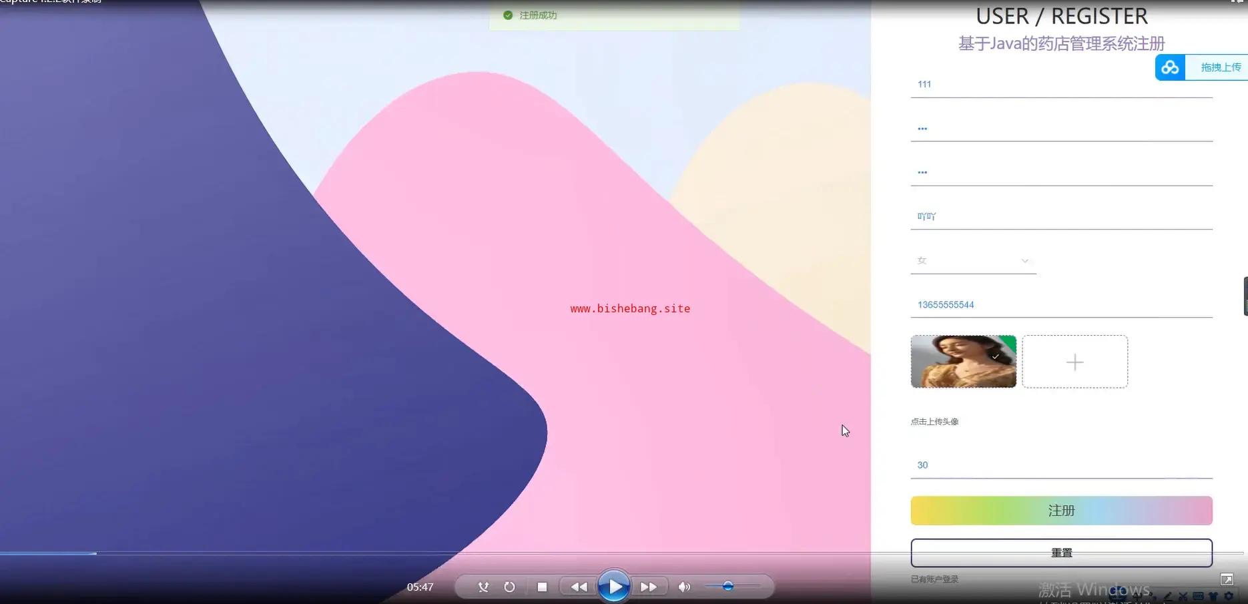Fast forward with the double-right arrows
The height and width of the screenshot is (604, 1248).
[649, 587]
